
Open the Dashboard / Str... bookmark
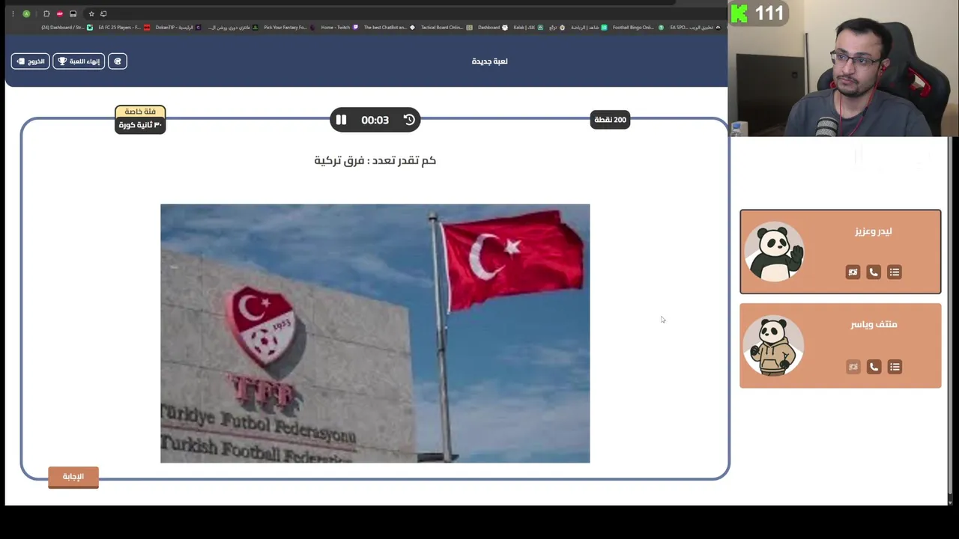click(x=67, y=28)
